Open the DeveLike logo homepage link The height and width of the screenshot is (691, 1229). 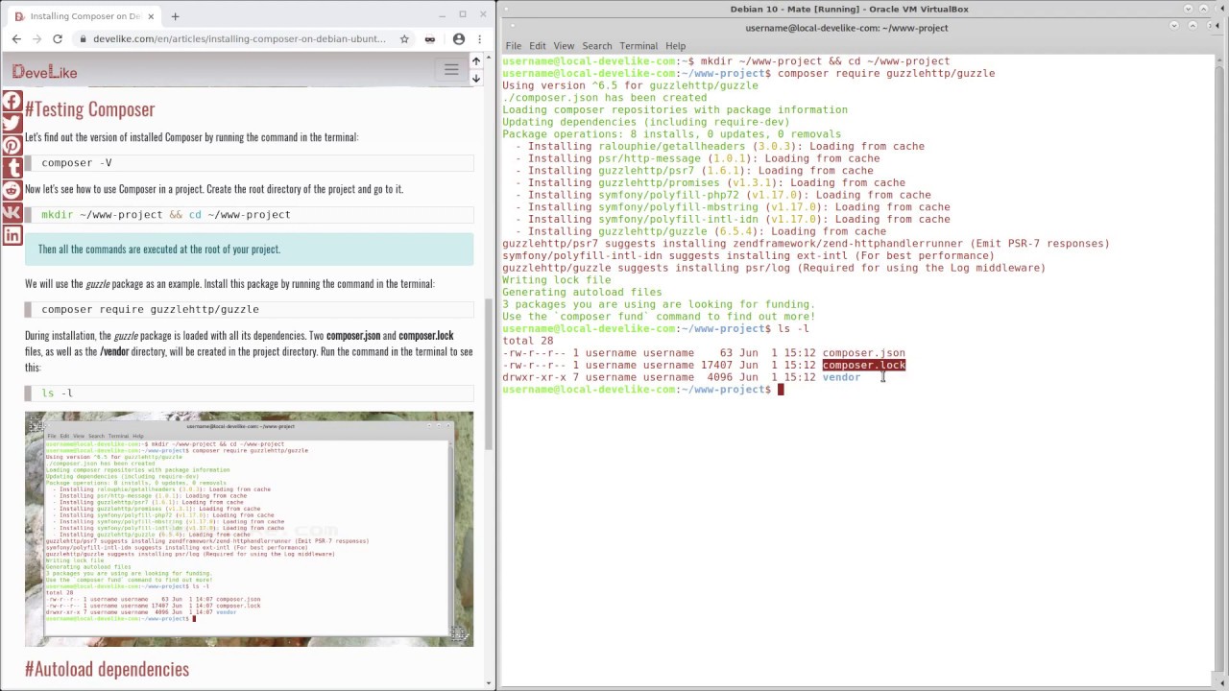point(44,72)
